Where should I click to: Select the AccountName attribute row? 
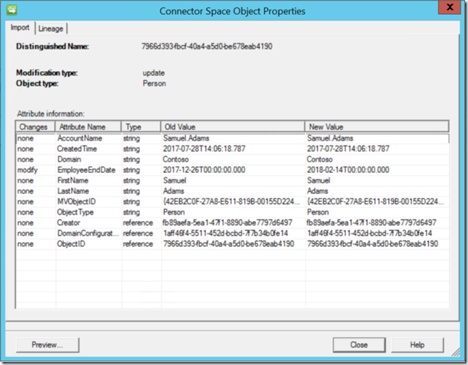(233, 138)
